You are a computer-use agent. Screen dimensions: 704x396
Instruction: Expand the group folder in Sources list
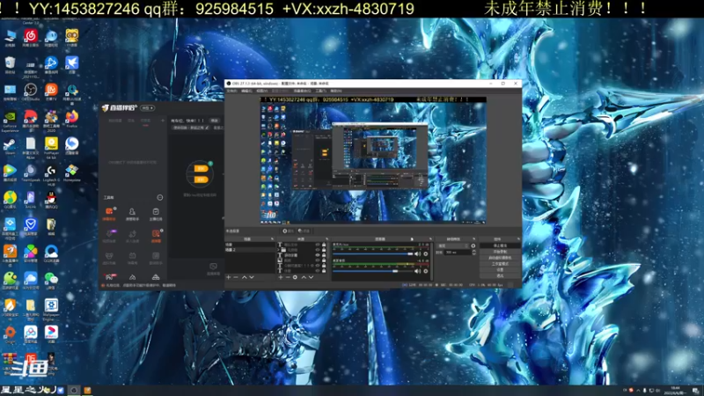point(278,250)
